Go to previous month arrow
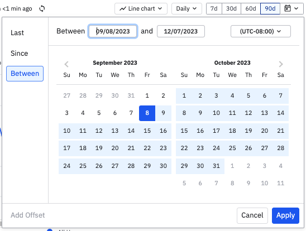306x231 pixels. click(66, 64)
